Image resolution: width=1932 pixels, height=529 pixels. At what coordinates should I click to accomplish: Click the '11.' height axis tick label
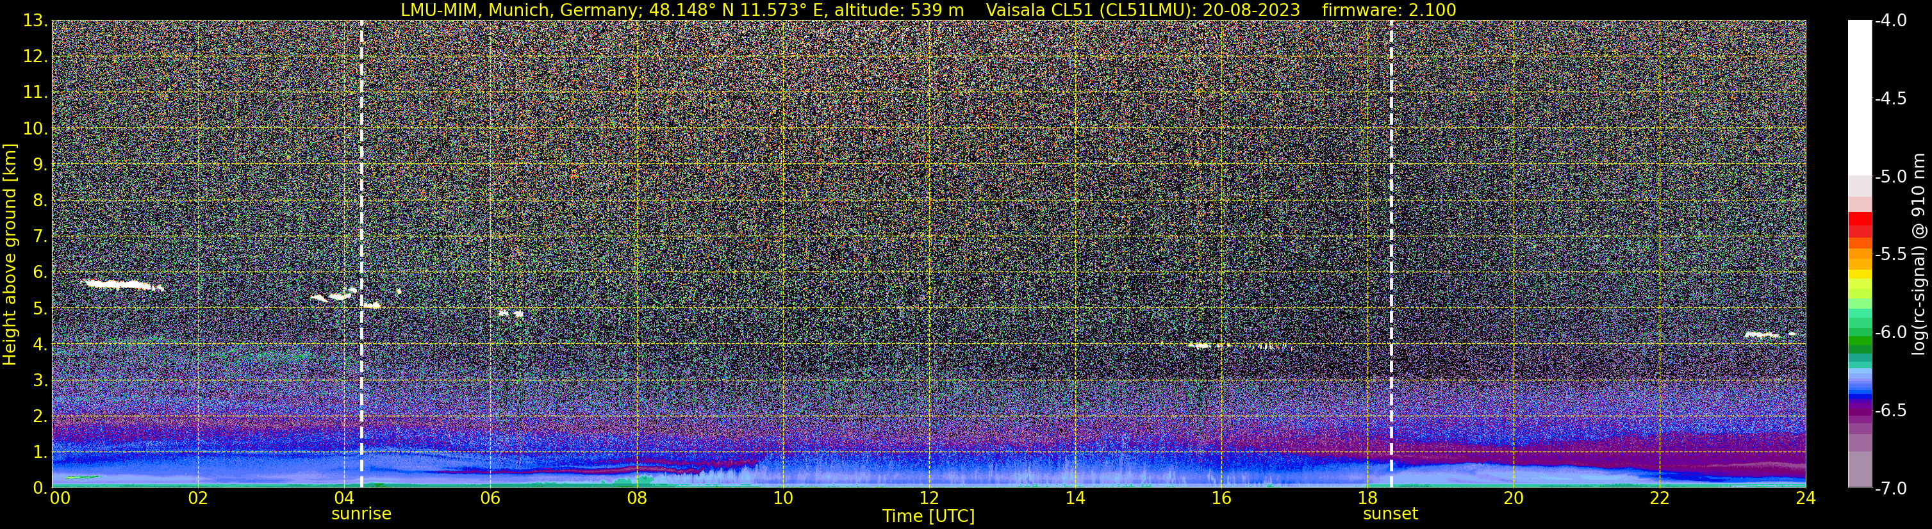click(x=35, y=93)
